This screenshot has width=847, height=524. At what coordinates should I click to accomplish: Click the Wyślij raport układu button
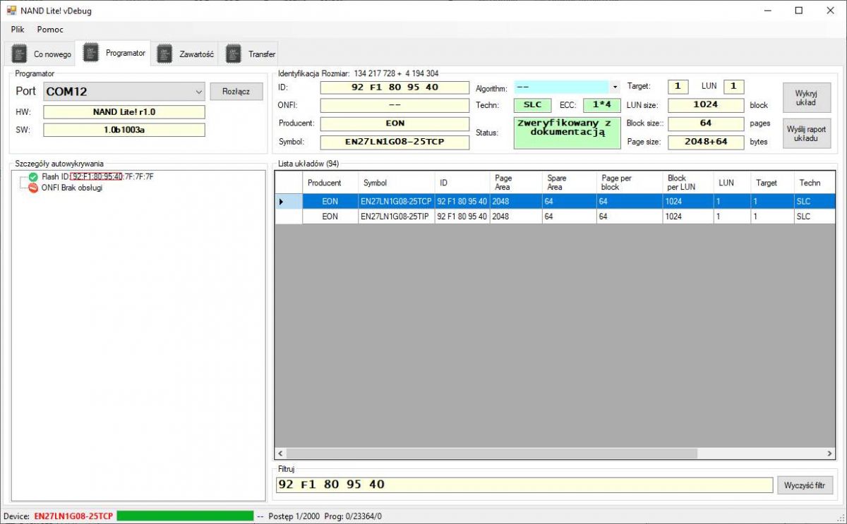[x=806, y=133]
